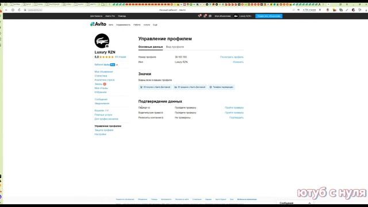Open Мои объявления in top bar
Viewport: 368px width, 207px height.
click(223, 16)
